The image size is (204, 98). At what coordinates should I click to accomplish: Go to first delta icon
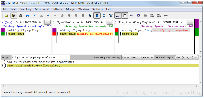pyautogui.click(x=34, y=16)
